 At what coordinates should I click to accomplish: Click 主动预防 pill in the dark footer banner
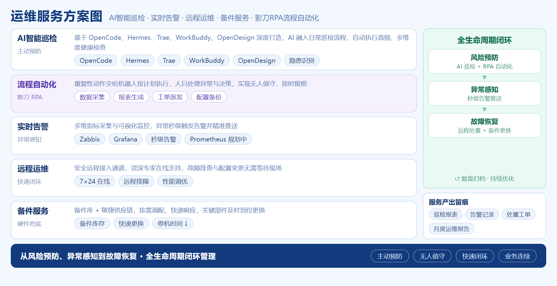click(390, 256)
